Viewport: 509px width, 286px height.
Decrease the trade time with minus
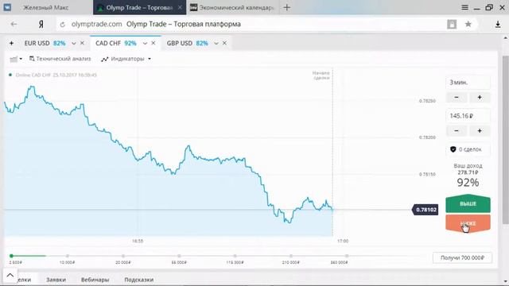[x=456, y=97]
